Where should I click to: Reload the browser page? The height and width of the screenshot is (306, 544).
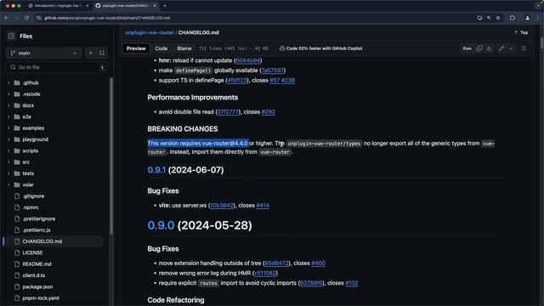pos(26,18)
